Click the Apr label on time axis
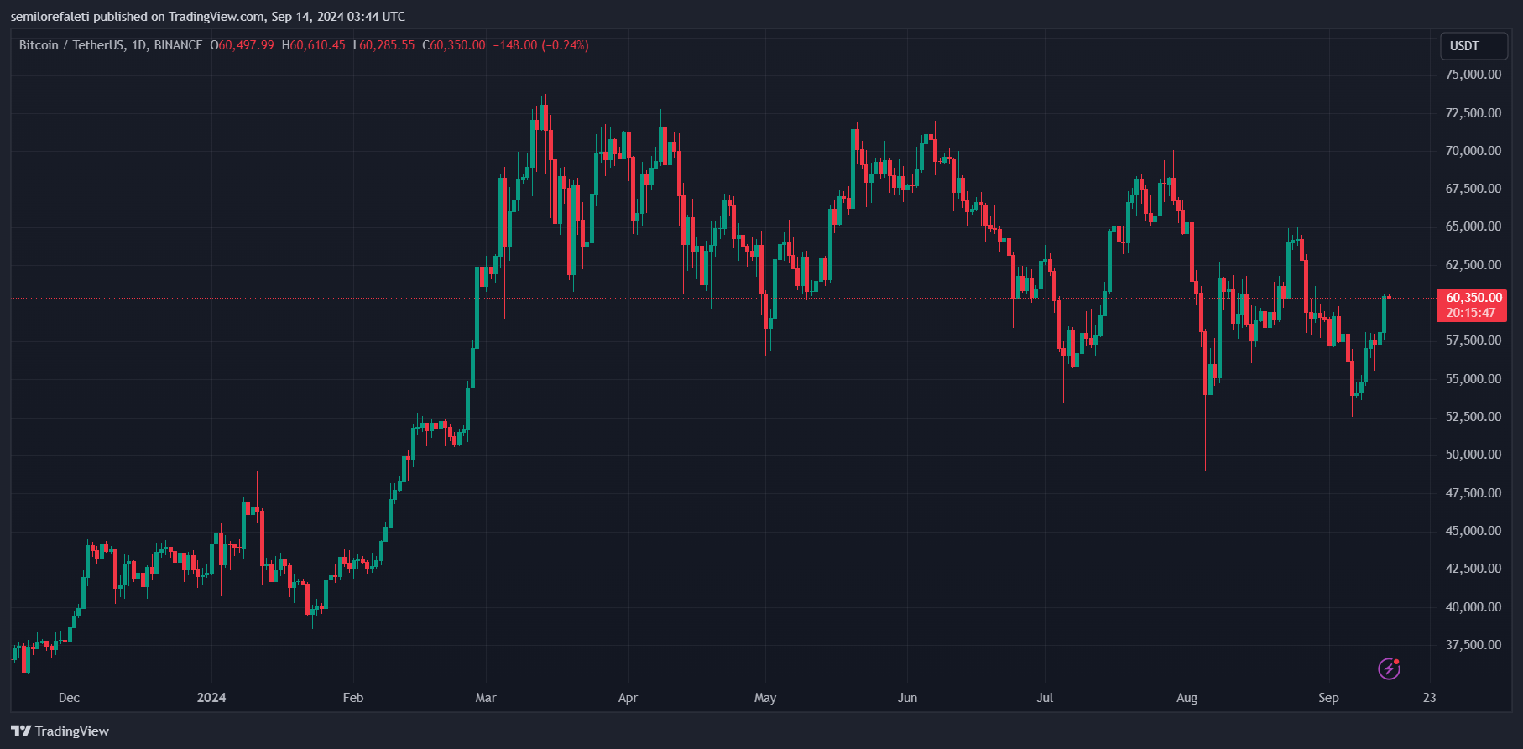The width and height of the screenshot is (1523, 749). click(628, 698)
